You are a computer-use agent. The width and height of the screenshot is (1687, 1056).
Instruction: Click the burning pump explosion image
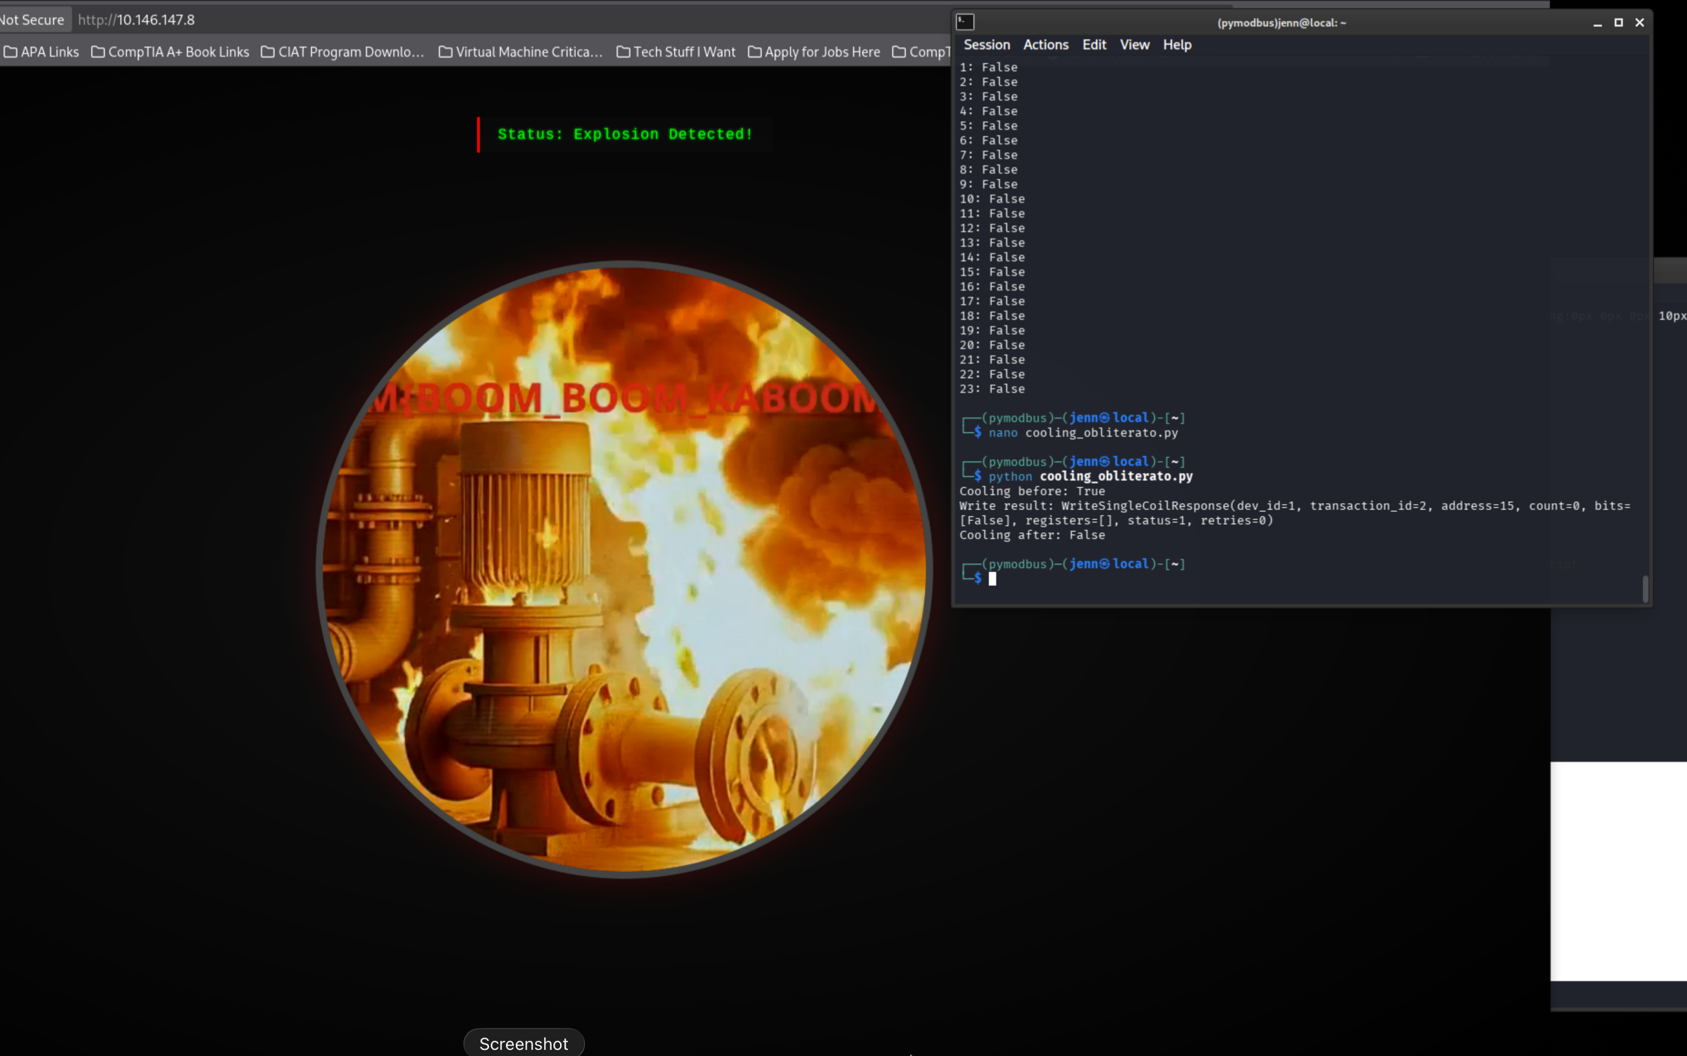tap(624, 569)
